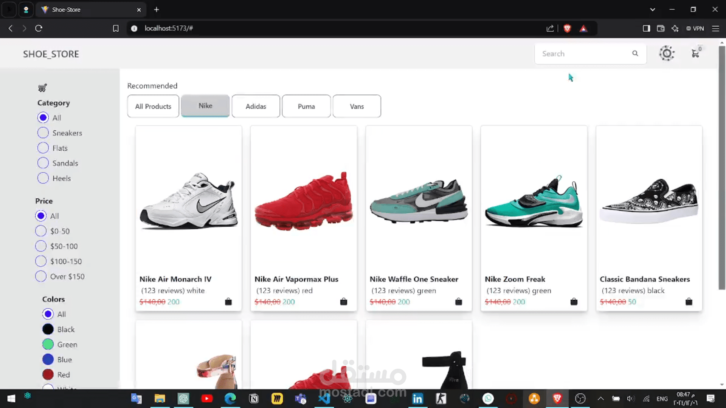
Task: Add Classic Bandana Sneakers to bag
Action: [x=689, y=301]
